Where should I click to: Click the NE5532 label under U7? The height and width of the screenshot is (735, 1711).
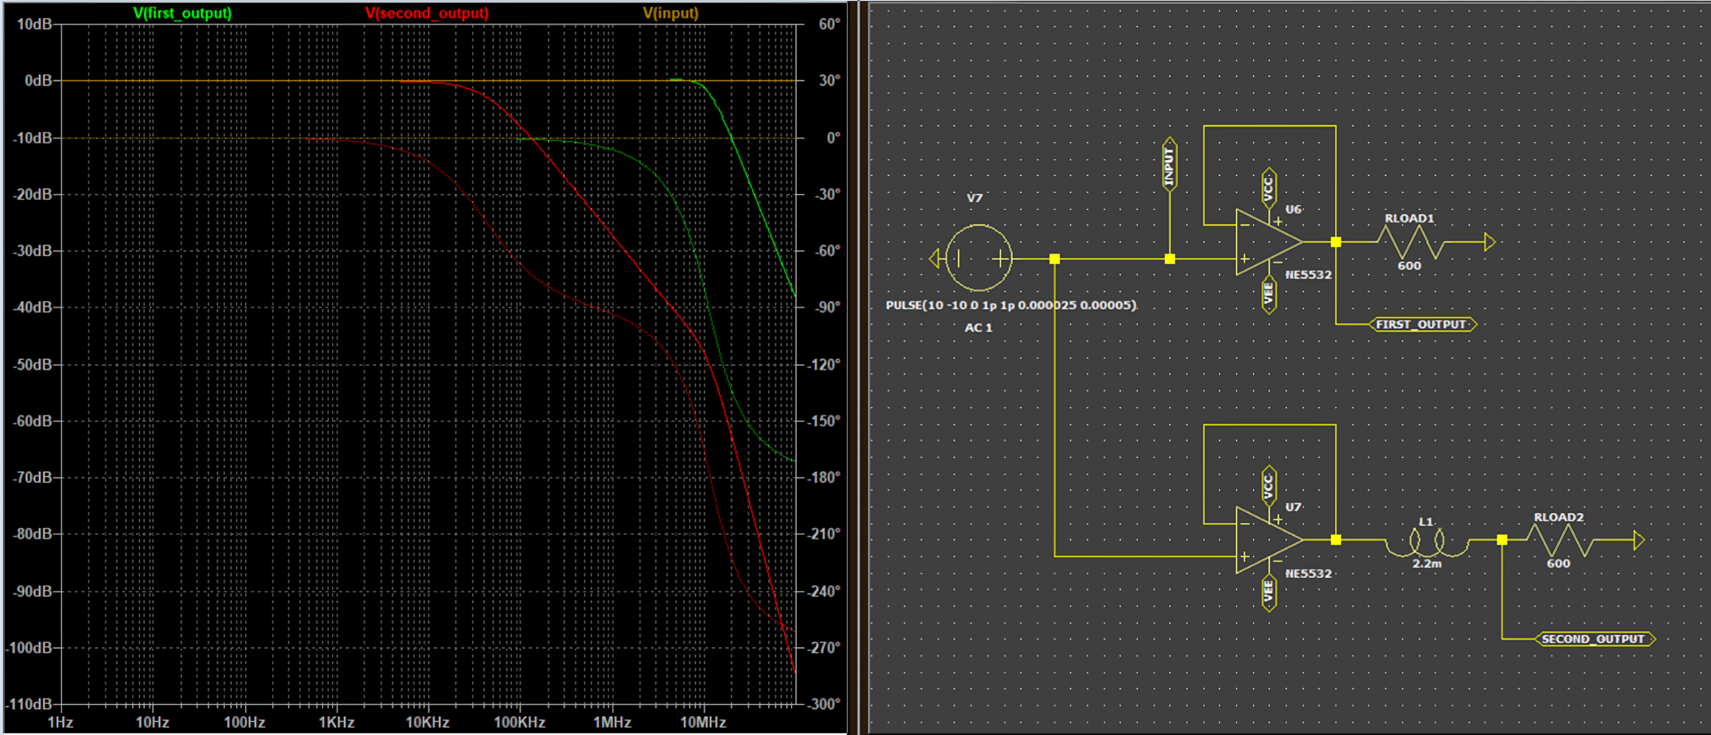click(1308, 573)
